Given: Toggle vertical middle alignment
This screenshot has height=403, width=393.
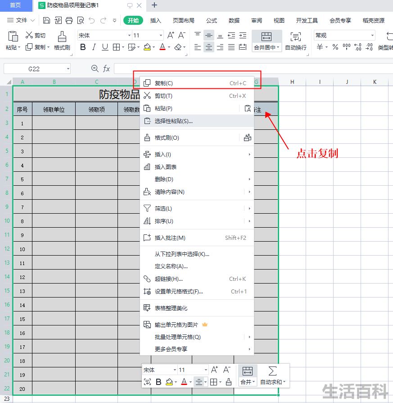Looking at the screenshot, I should pyautogui.click(x=209, y=36).
